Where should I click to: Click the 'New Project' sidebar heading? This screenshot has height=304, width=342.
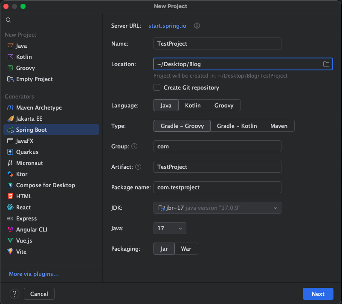20,35
